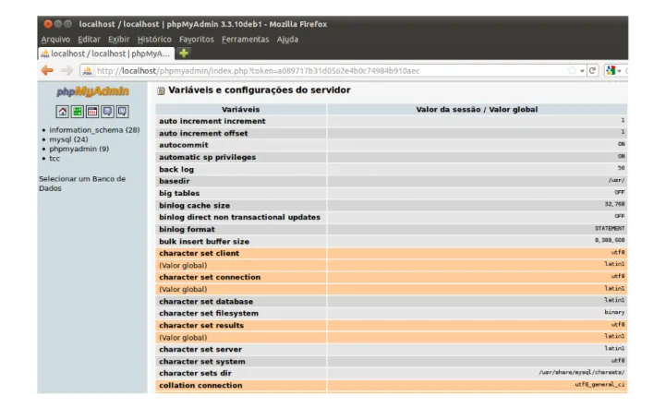
Task: Open the information_schema database
Action: (94, 130)
